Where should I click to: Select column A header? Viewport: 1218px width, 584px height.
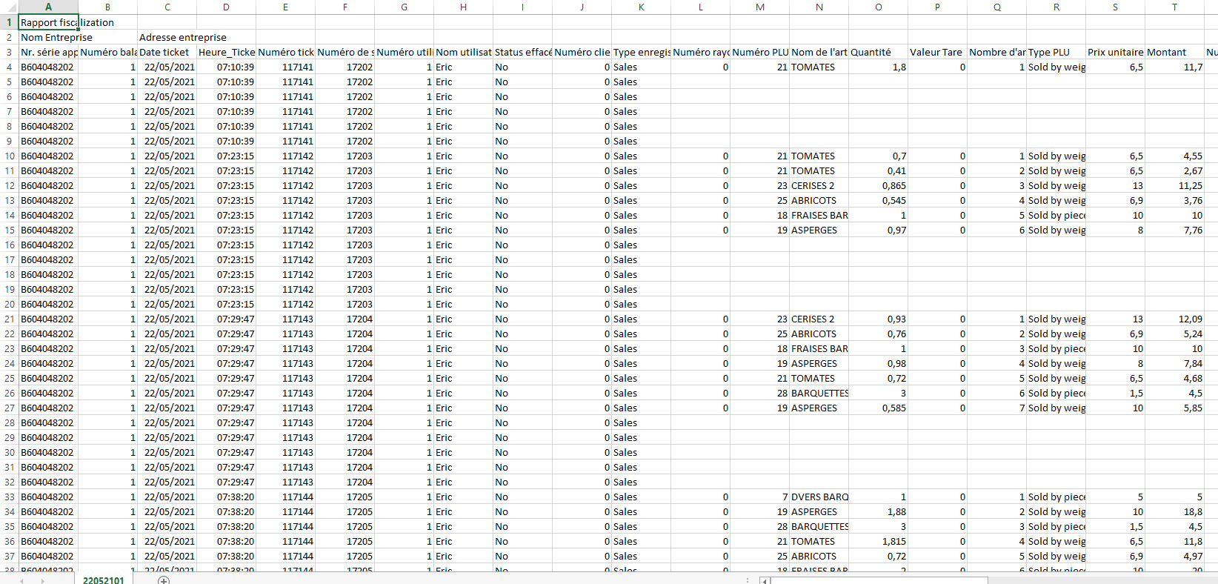(x=48, y=7)
